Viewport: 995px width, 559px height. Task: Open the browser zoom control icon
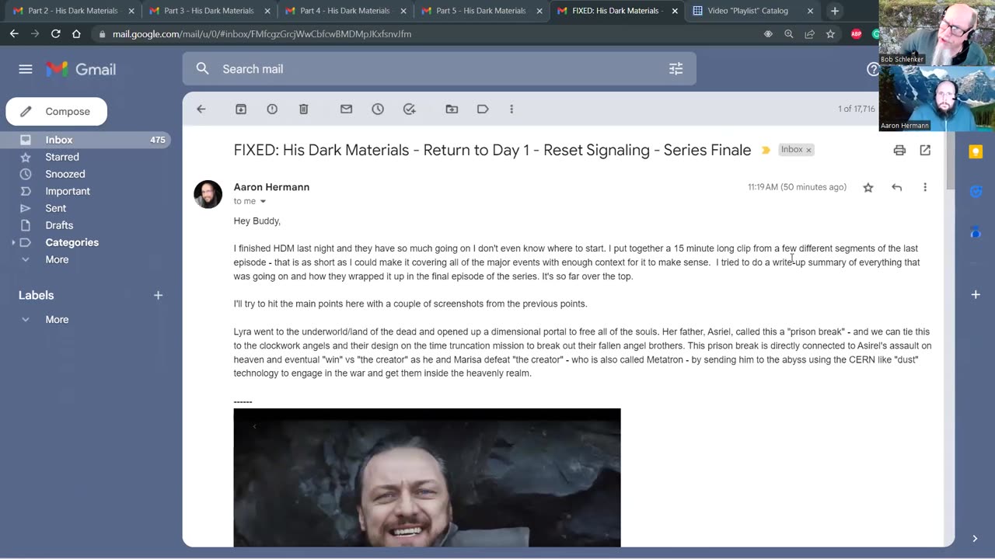[x=789, y=34]
